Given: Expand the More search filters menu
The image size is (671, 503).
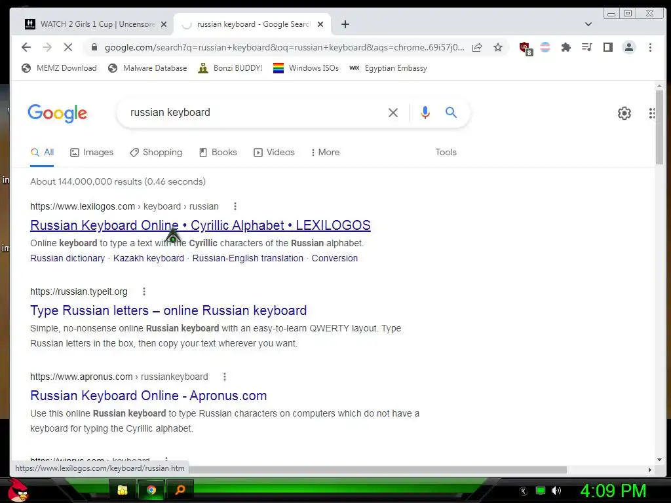Looking at the screenshot, I should coord(325,152).
